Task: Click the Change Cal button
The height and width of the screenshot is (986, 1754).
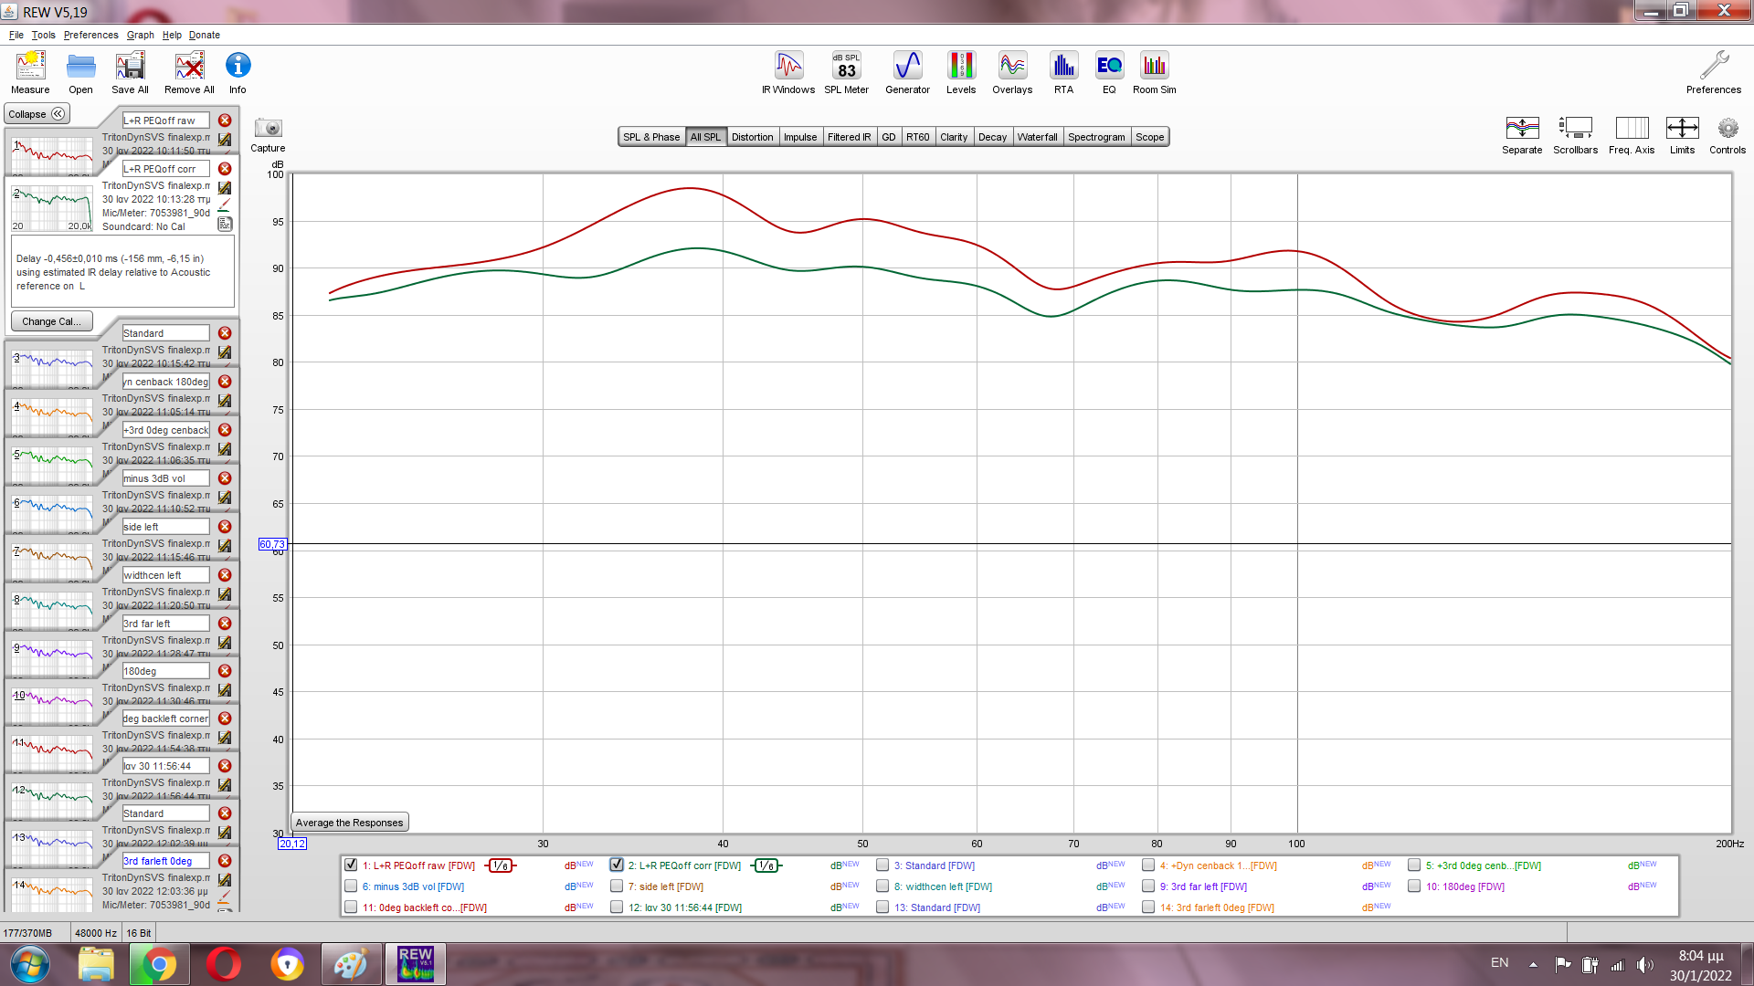Action: (x=51, y=321)
